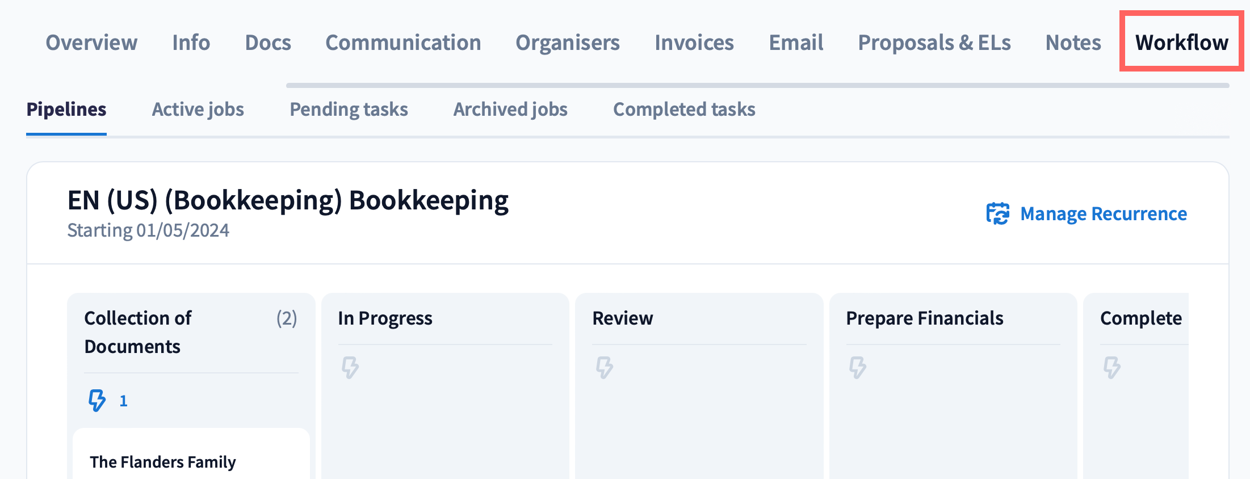View the Archived jobs tab
This screenshot has width=1250, height=479.
(x=510, y=109)
